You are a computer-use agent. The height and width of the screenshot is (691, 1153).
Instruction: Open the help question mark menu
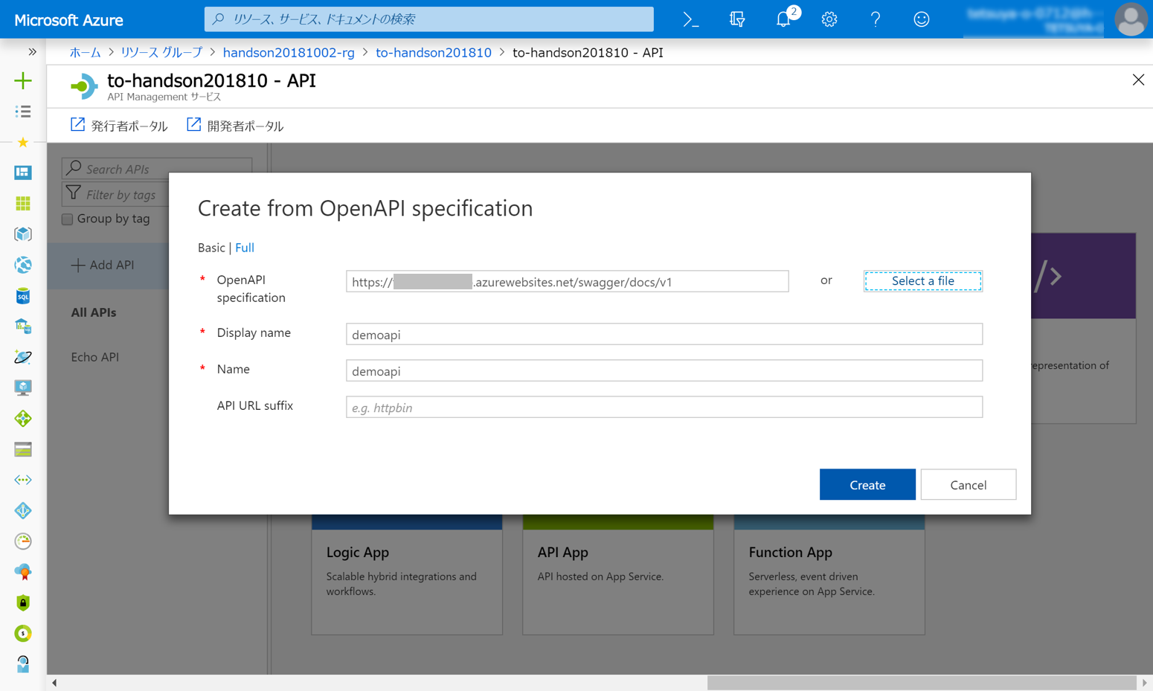pyautogui.click(x=876, y=20)
